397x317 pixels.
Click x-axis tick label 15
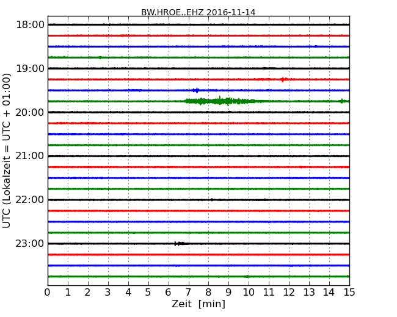(349, 292)
